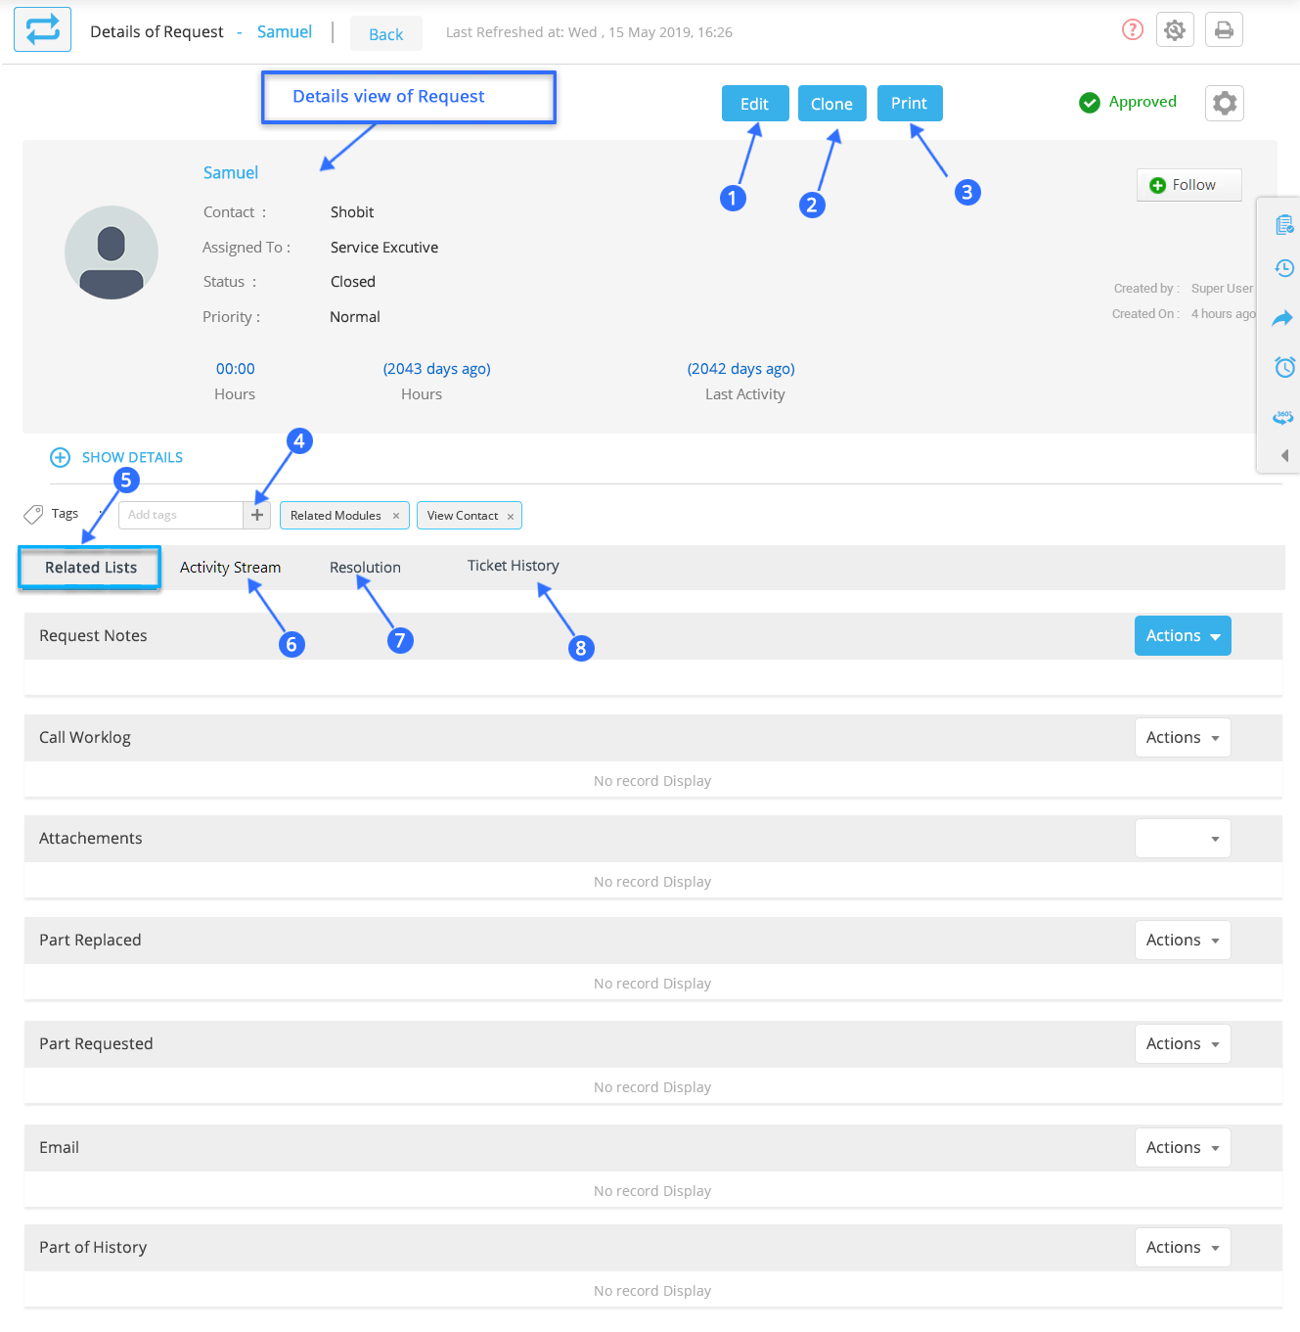Open the Ticket History tab
The width and height of the screenshot is (1300, 1332).
click(x=513, y=566)
